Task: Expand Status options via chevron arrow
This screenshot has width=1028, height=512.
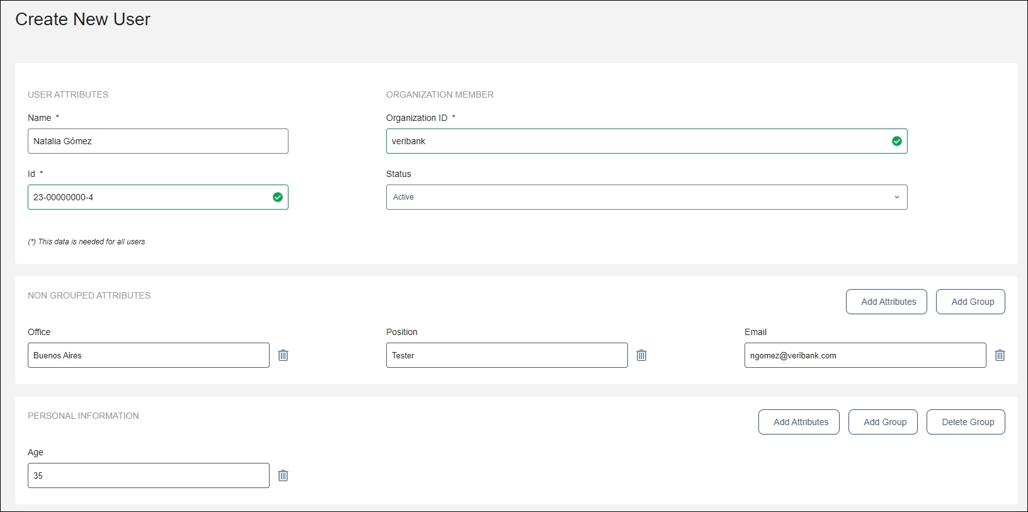Action: click(x=896, y=197)
